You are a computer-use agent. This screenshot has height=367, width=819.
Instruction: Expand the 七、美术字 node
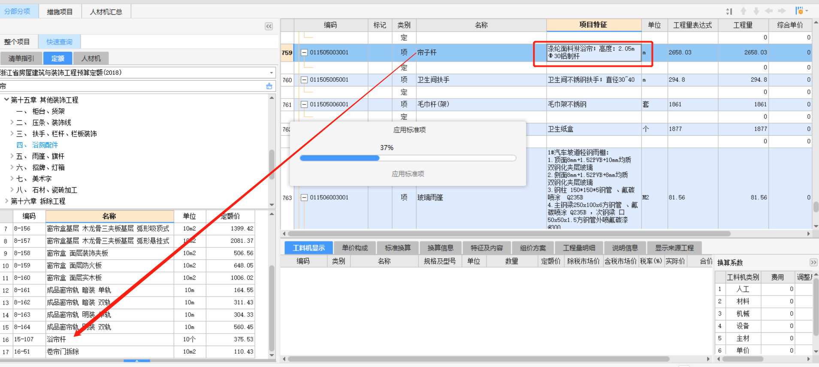coord(12,179)
